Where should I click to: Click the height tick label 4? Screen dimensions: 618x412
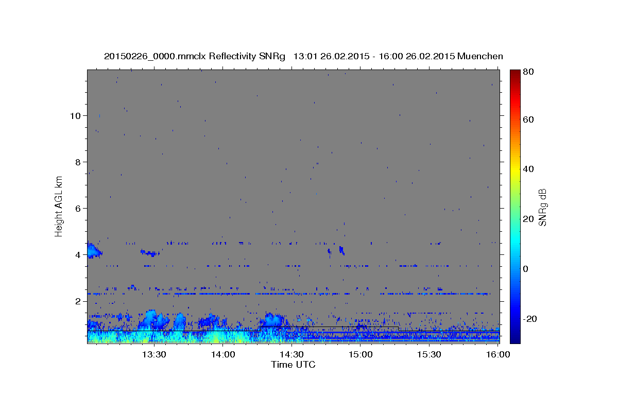(x=77, y=254)
